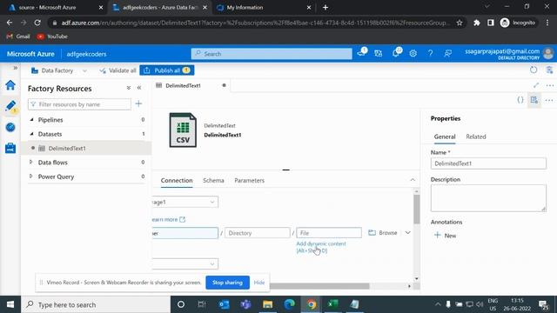Click the Browse button
Image resolution: width=557 pixels, height=313 pixels.
(383, 233)
